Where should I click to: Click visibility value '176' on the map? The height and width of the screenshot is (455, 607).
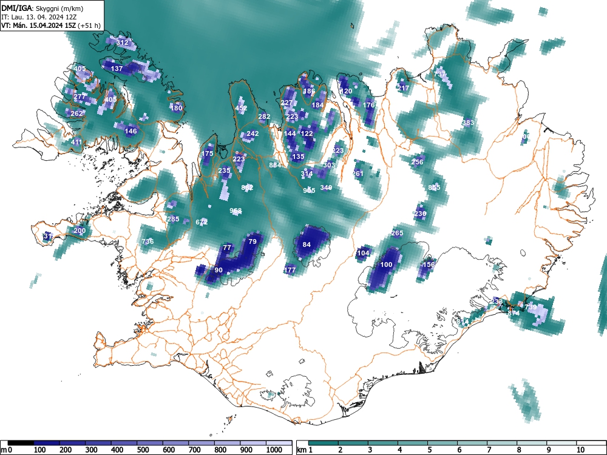click(369, 105)
